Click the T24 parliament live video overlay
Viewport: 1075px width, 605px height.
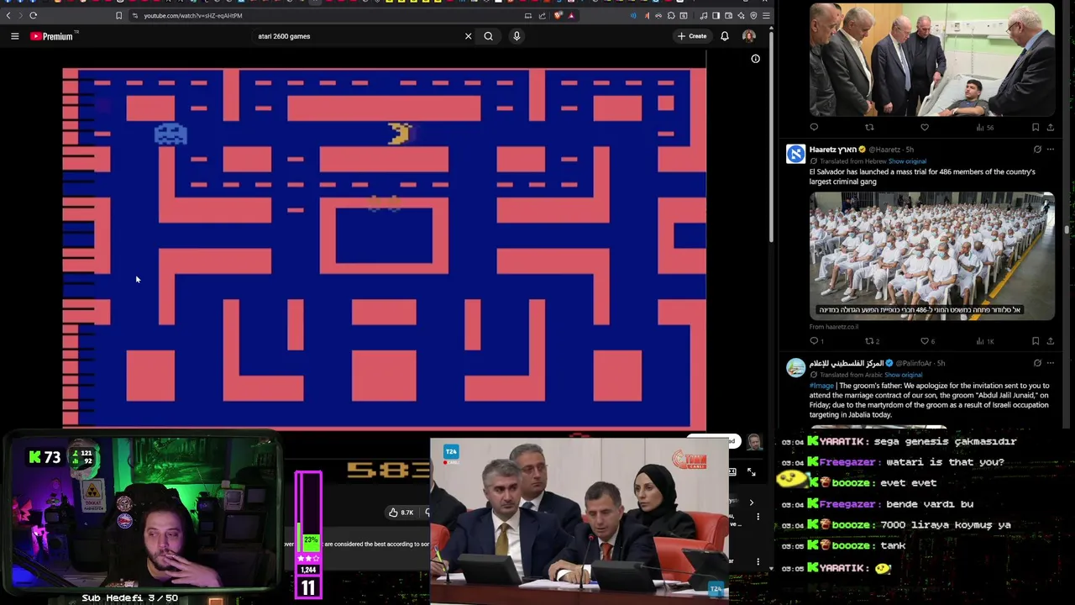[579, 521]
